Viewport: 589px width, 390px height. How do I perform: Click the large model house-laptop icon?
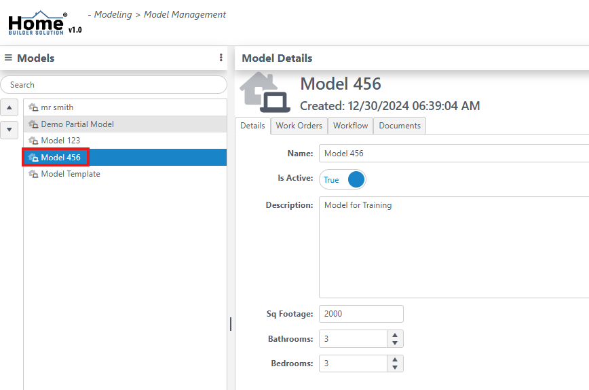(x=265, y=92)
